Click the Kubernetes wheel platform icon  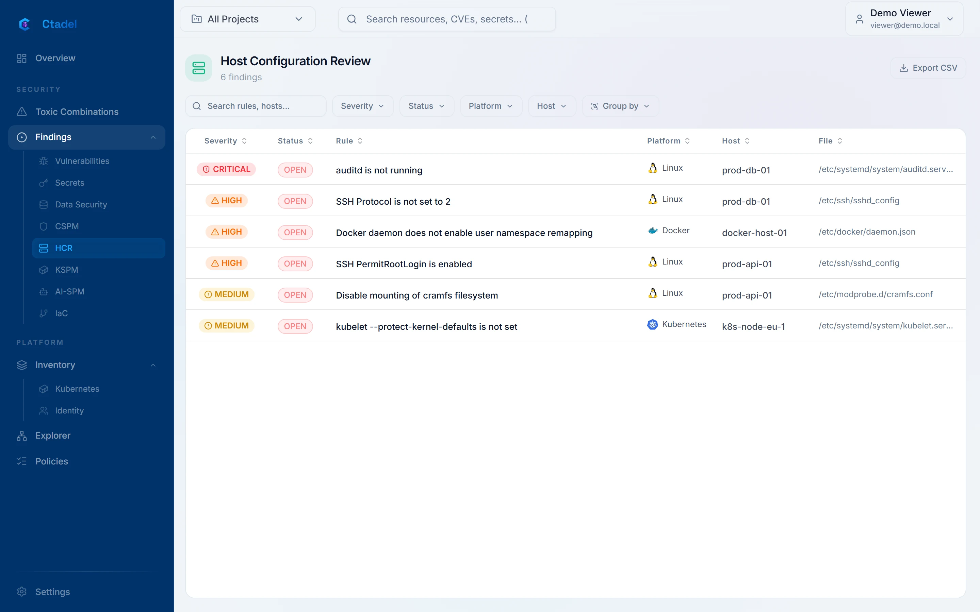coord(652,325)
